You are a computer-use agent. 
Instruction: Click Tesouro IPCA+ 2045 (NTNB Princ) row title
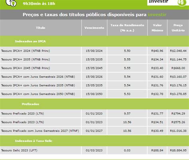[26, 68]
